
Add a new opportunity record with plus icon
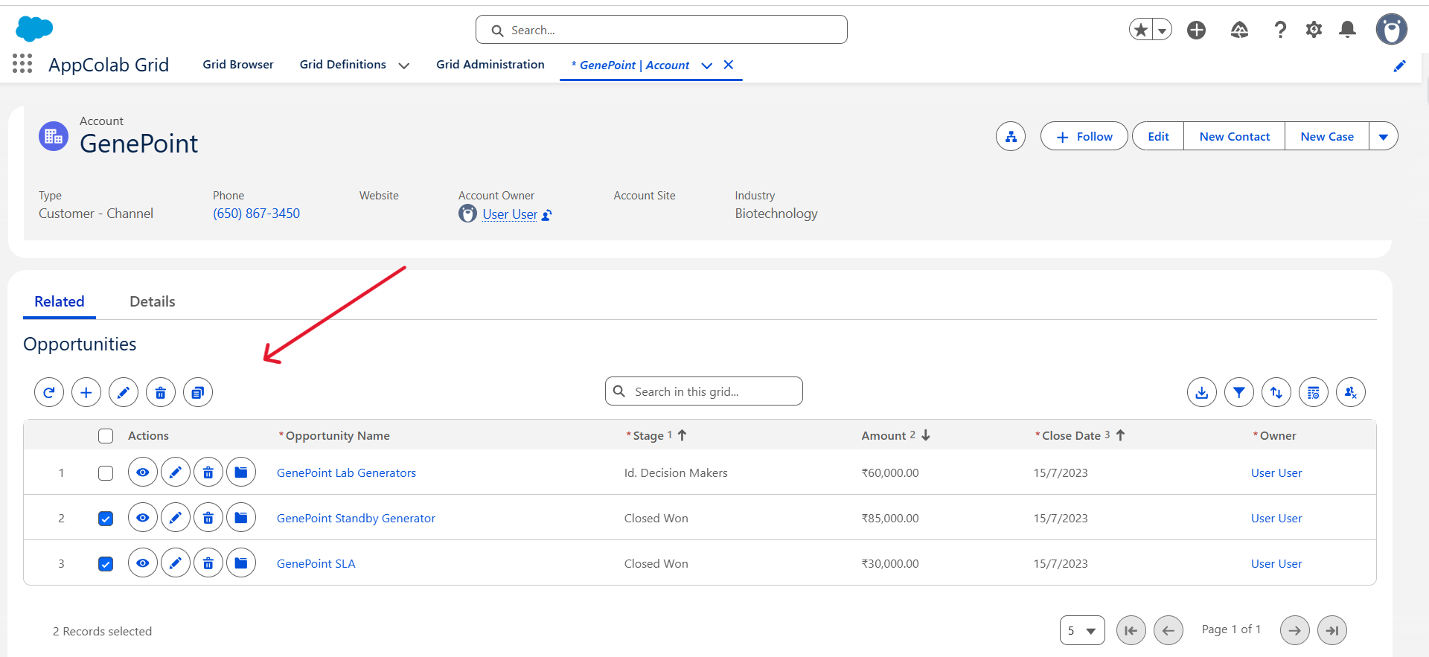(86, 392)
